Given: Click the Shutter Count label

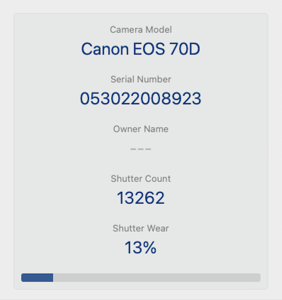Looking at the screenshot, I should (141, 179).
